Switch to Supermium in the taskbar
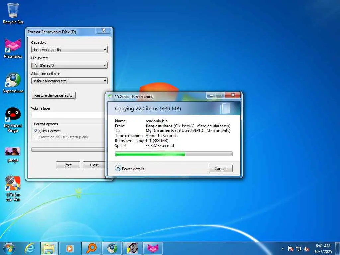340x255 pixels. point(112,248)
